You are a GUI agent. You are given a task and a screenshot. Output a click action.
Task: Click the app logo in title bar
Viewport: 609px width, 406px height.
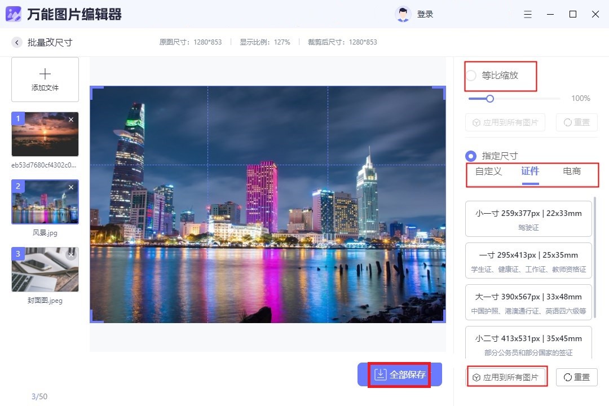point(12,14)
